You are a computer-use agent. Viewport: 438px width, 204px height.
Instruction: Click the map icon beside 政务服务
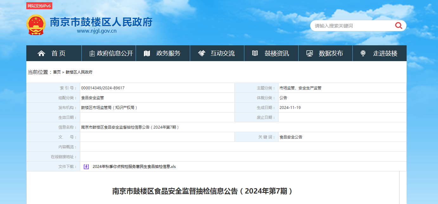147,54
